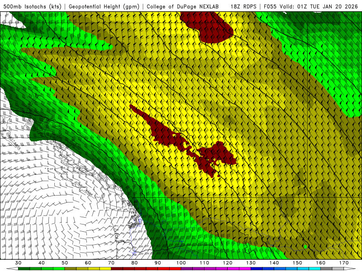Select the bright yellow swatch ending at 70
Viewport: 362px width, 271px height.
tap(105, 269)
